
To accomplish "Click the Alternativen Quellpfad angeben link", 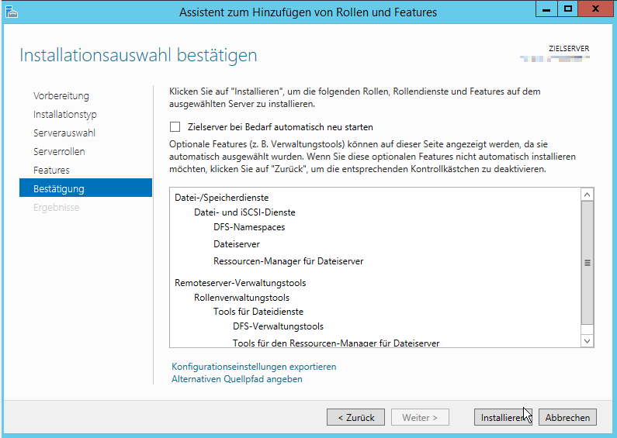I will point(237,379).
